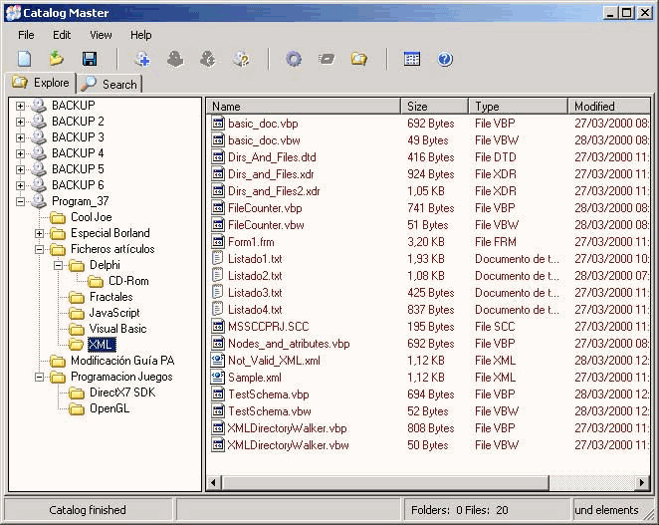Open a catalog using the folder arrow icon
The width and height of the screenshot is (659, 525).
point(57,59)
